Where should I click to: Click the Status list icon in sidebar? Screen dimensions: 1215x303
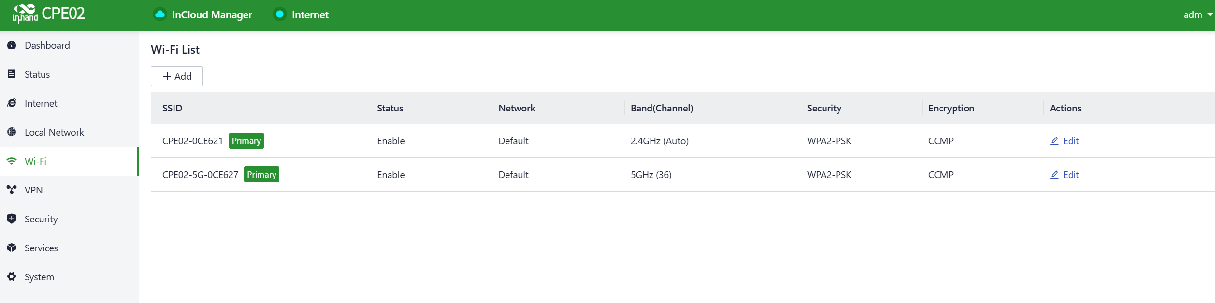[x=12, y=74]
